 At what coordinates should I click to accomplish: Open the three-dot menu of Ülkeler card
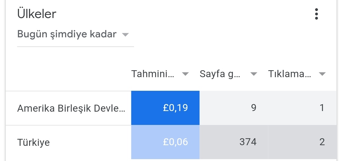(316, 14)
